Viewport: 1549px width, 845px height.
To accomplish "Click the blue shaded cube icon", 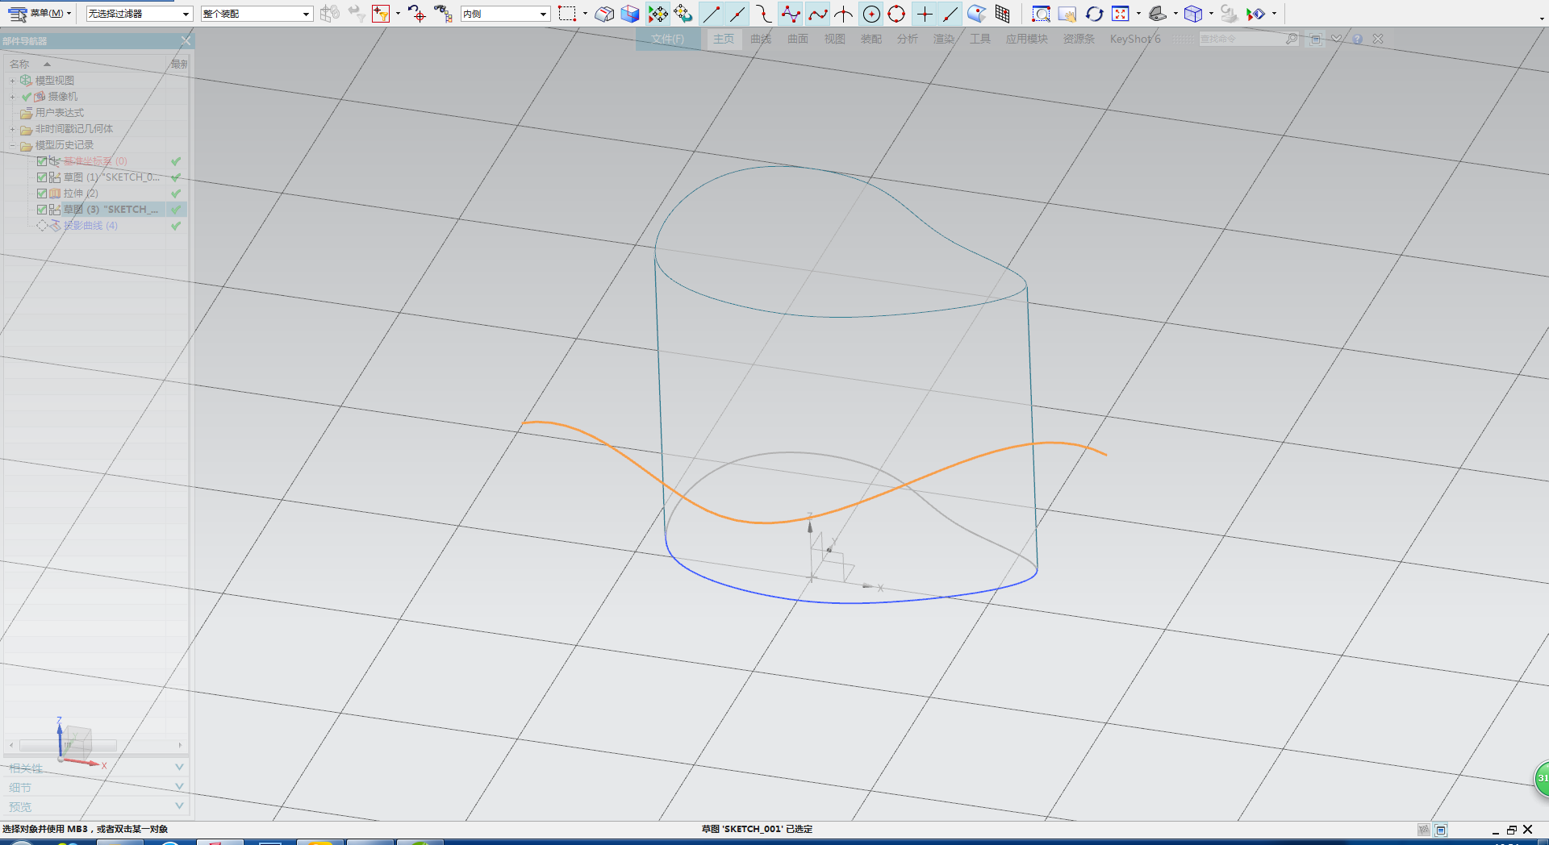I will point(630,14).
